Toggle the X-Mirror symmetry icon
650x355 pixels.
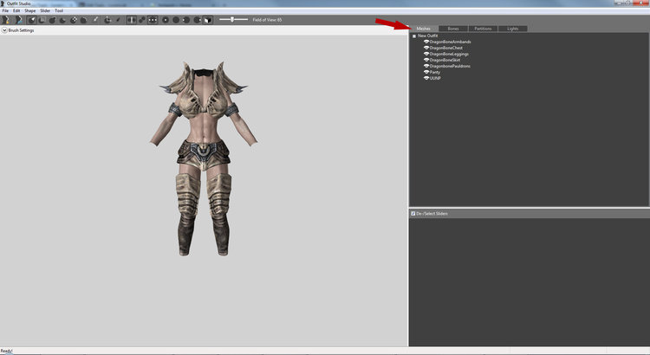(x=132, y=20)
